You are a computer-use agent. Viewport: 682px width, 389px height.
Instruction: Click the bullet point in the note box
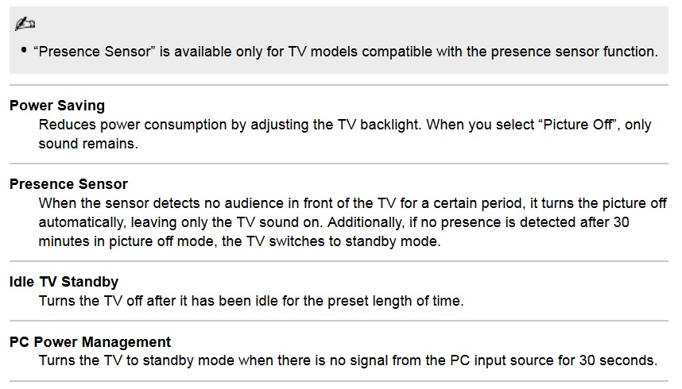25,49
